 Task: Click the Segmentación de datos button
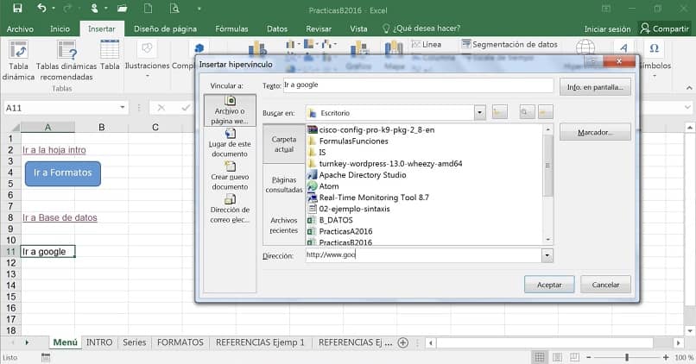click(x=509, y=44)
